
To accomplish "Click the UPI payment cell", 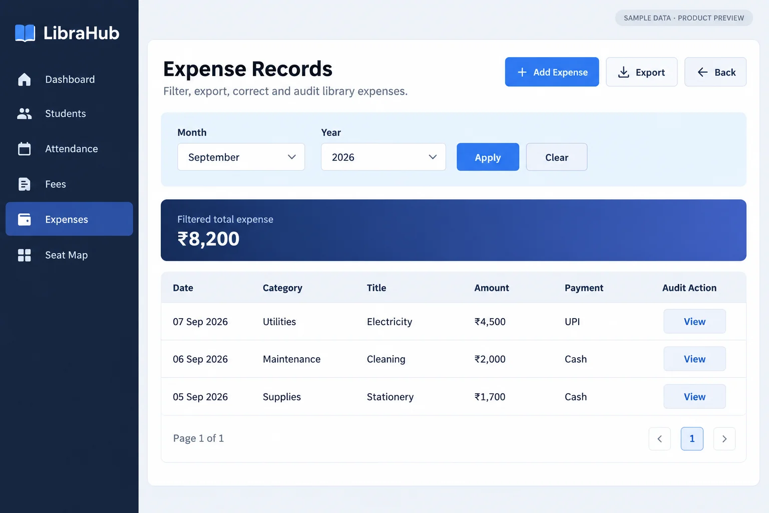I will click(572, 322).
